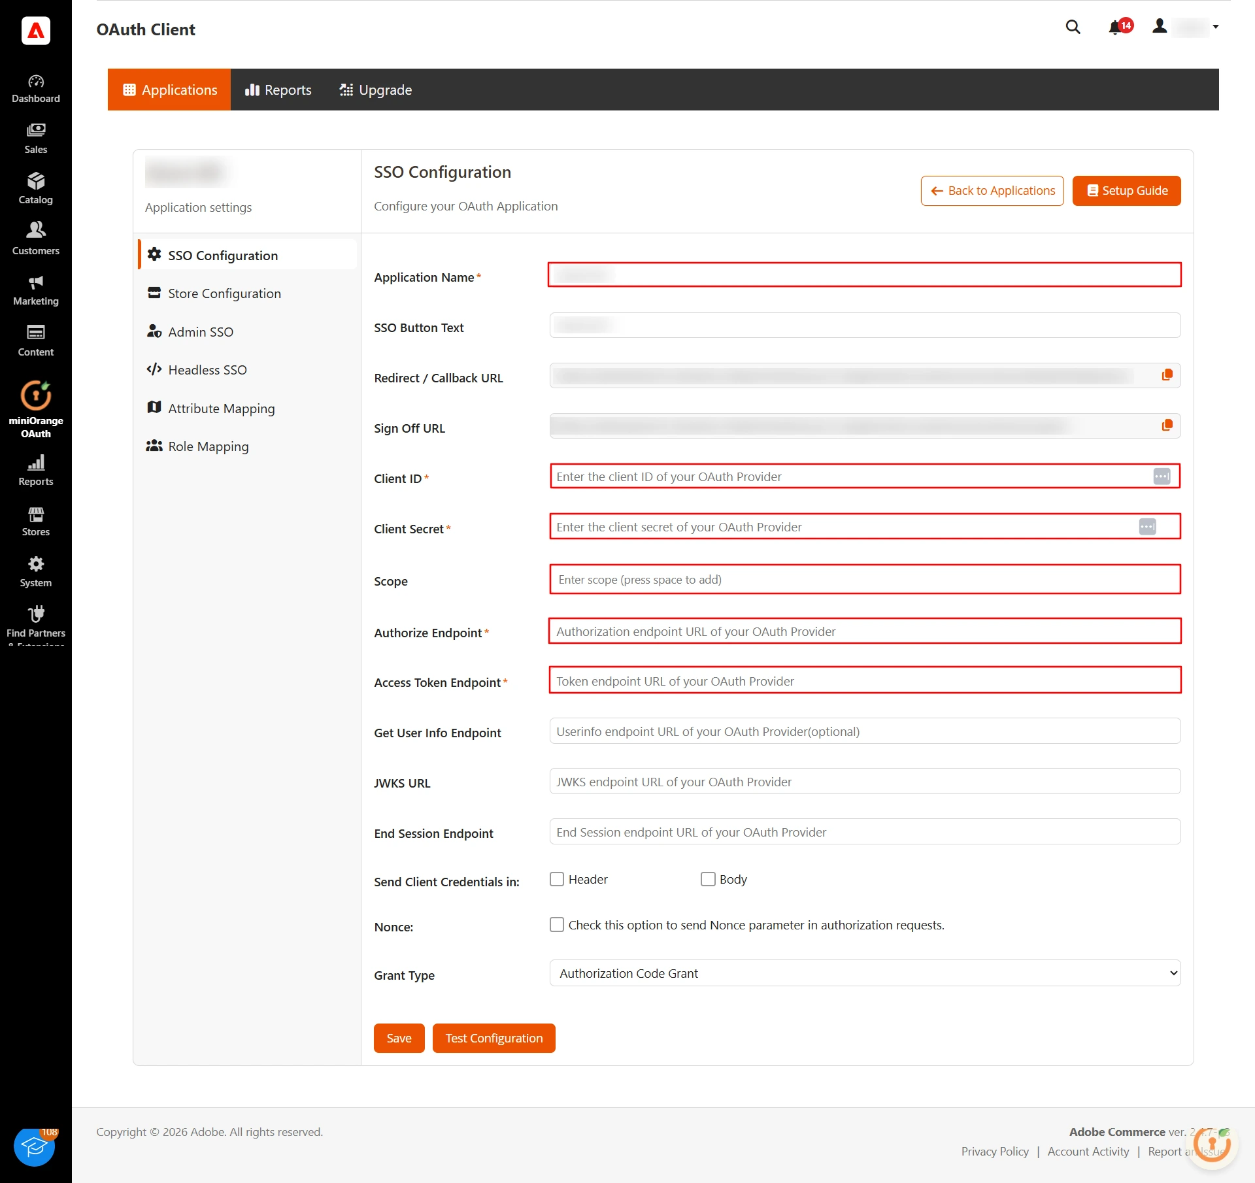Copy the Sign Off URL
Image resolution: width=1255 pixels, height=1183 pixels.
[x=1167, y=425]
